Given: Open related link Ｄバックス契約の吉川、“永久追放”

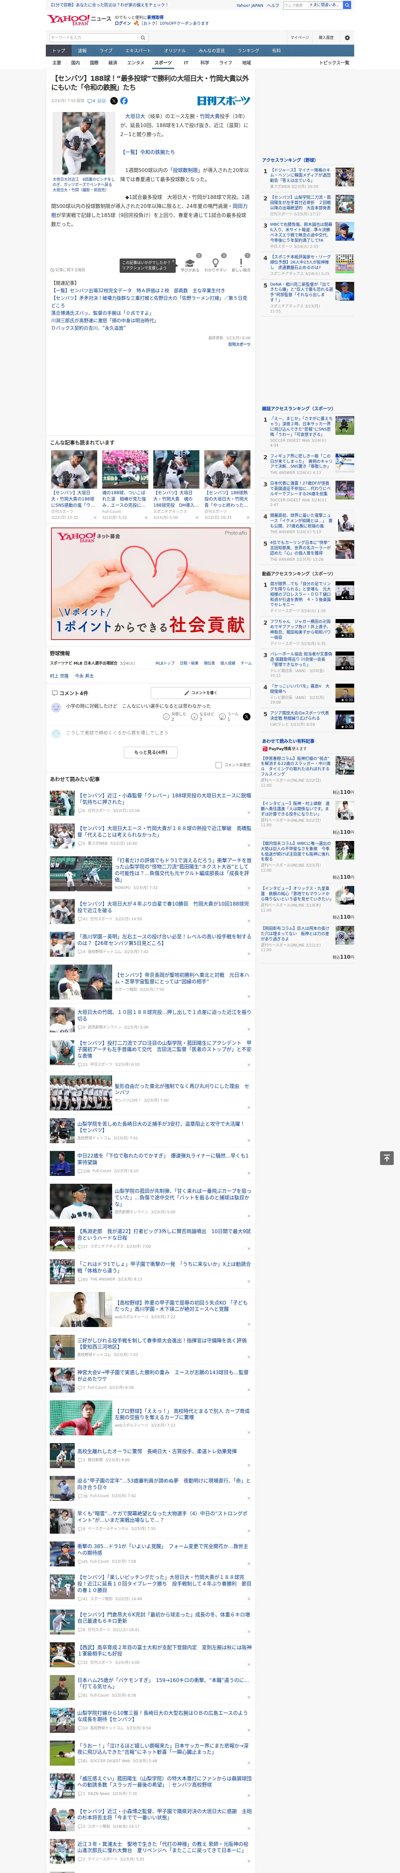Looking at the screenshot, I should 88,328.
